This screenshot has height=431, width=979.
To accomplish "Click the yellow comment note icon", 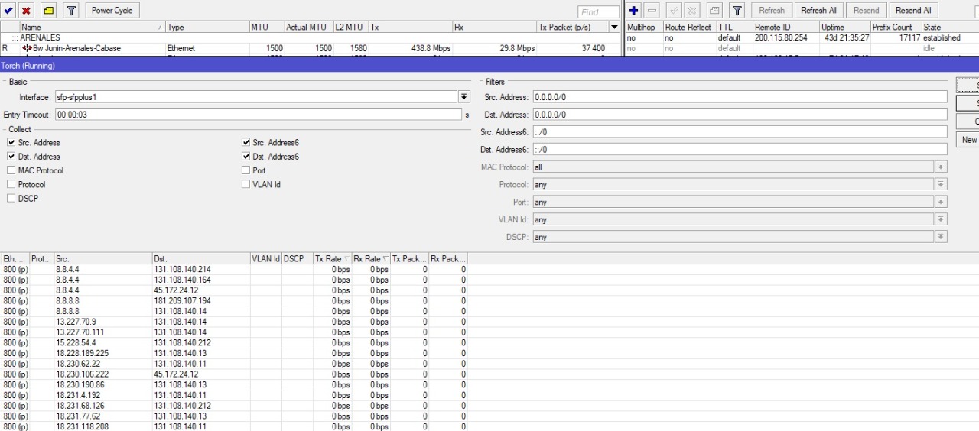I will [47, 11].
